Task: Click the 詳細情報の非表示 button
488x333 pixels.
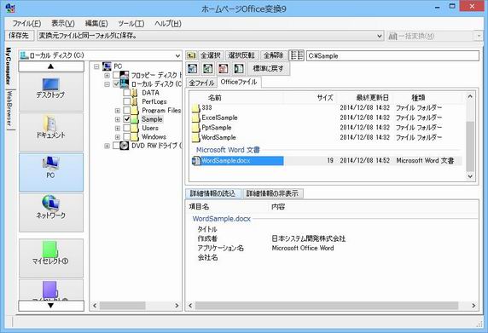Action: click(x=272, y=193)
